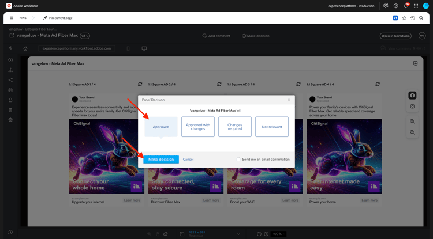Viewport: 433px width, 239px height.
Task: Click Add comment in proof header
Action: point(216,36)
